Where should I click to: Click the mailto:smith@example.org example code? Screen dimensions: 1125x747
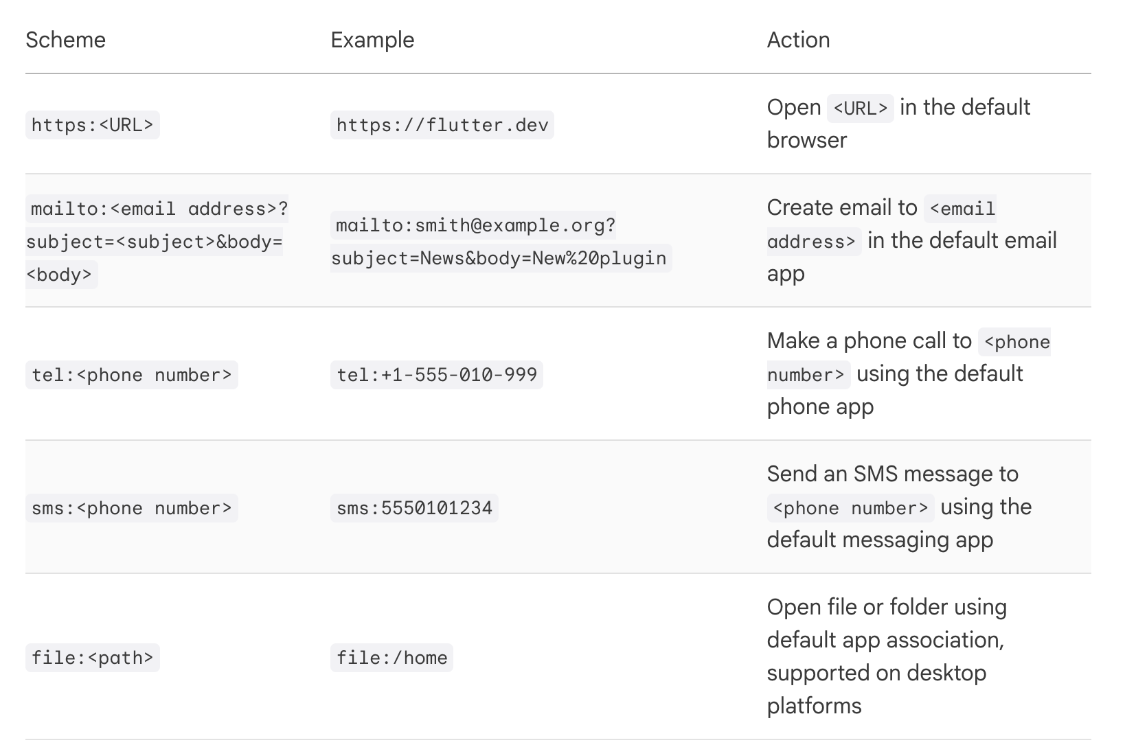(x=501, y=242)
